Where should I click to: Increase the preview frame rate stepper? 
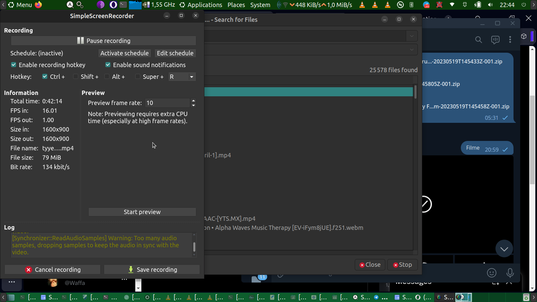tap(193, 100)
